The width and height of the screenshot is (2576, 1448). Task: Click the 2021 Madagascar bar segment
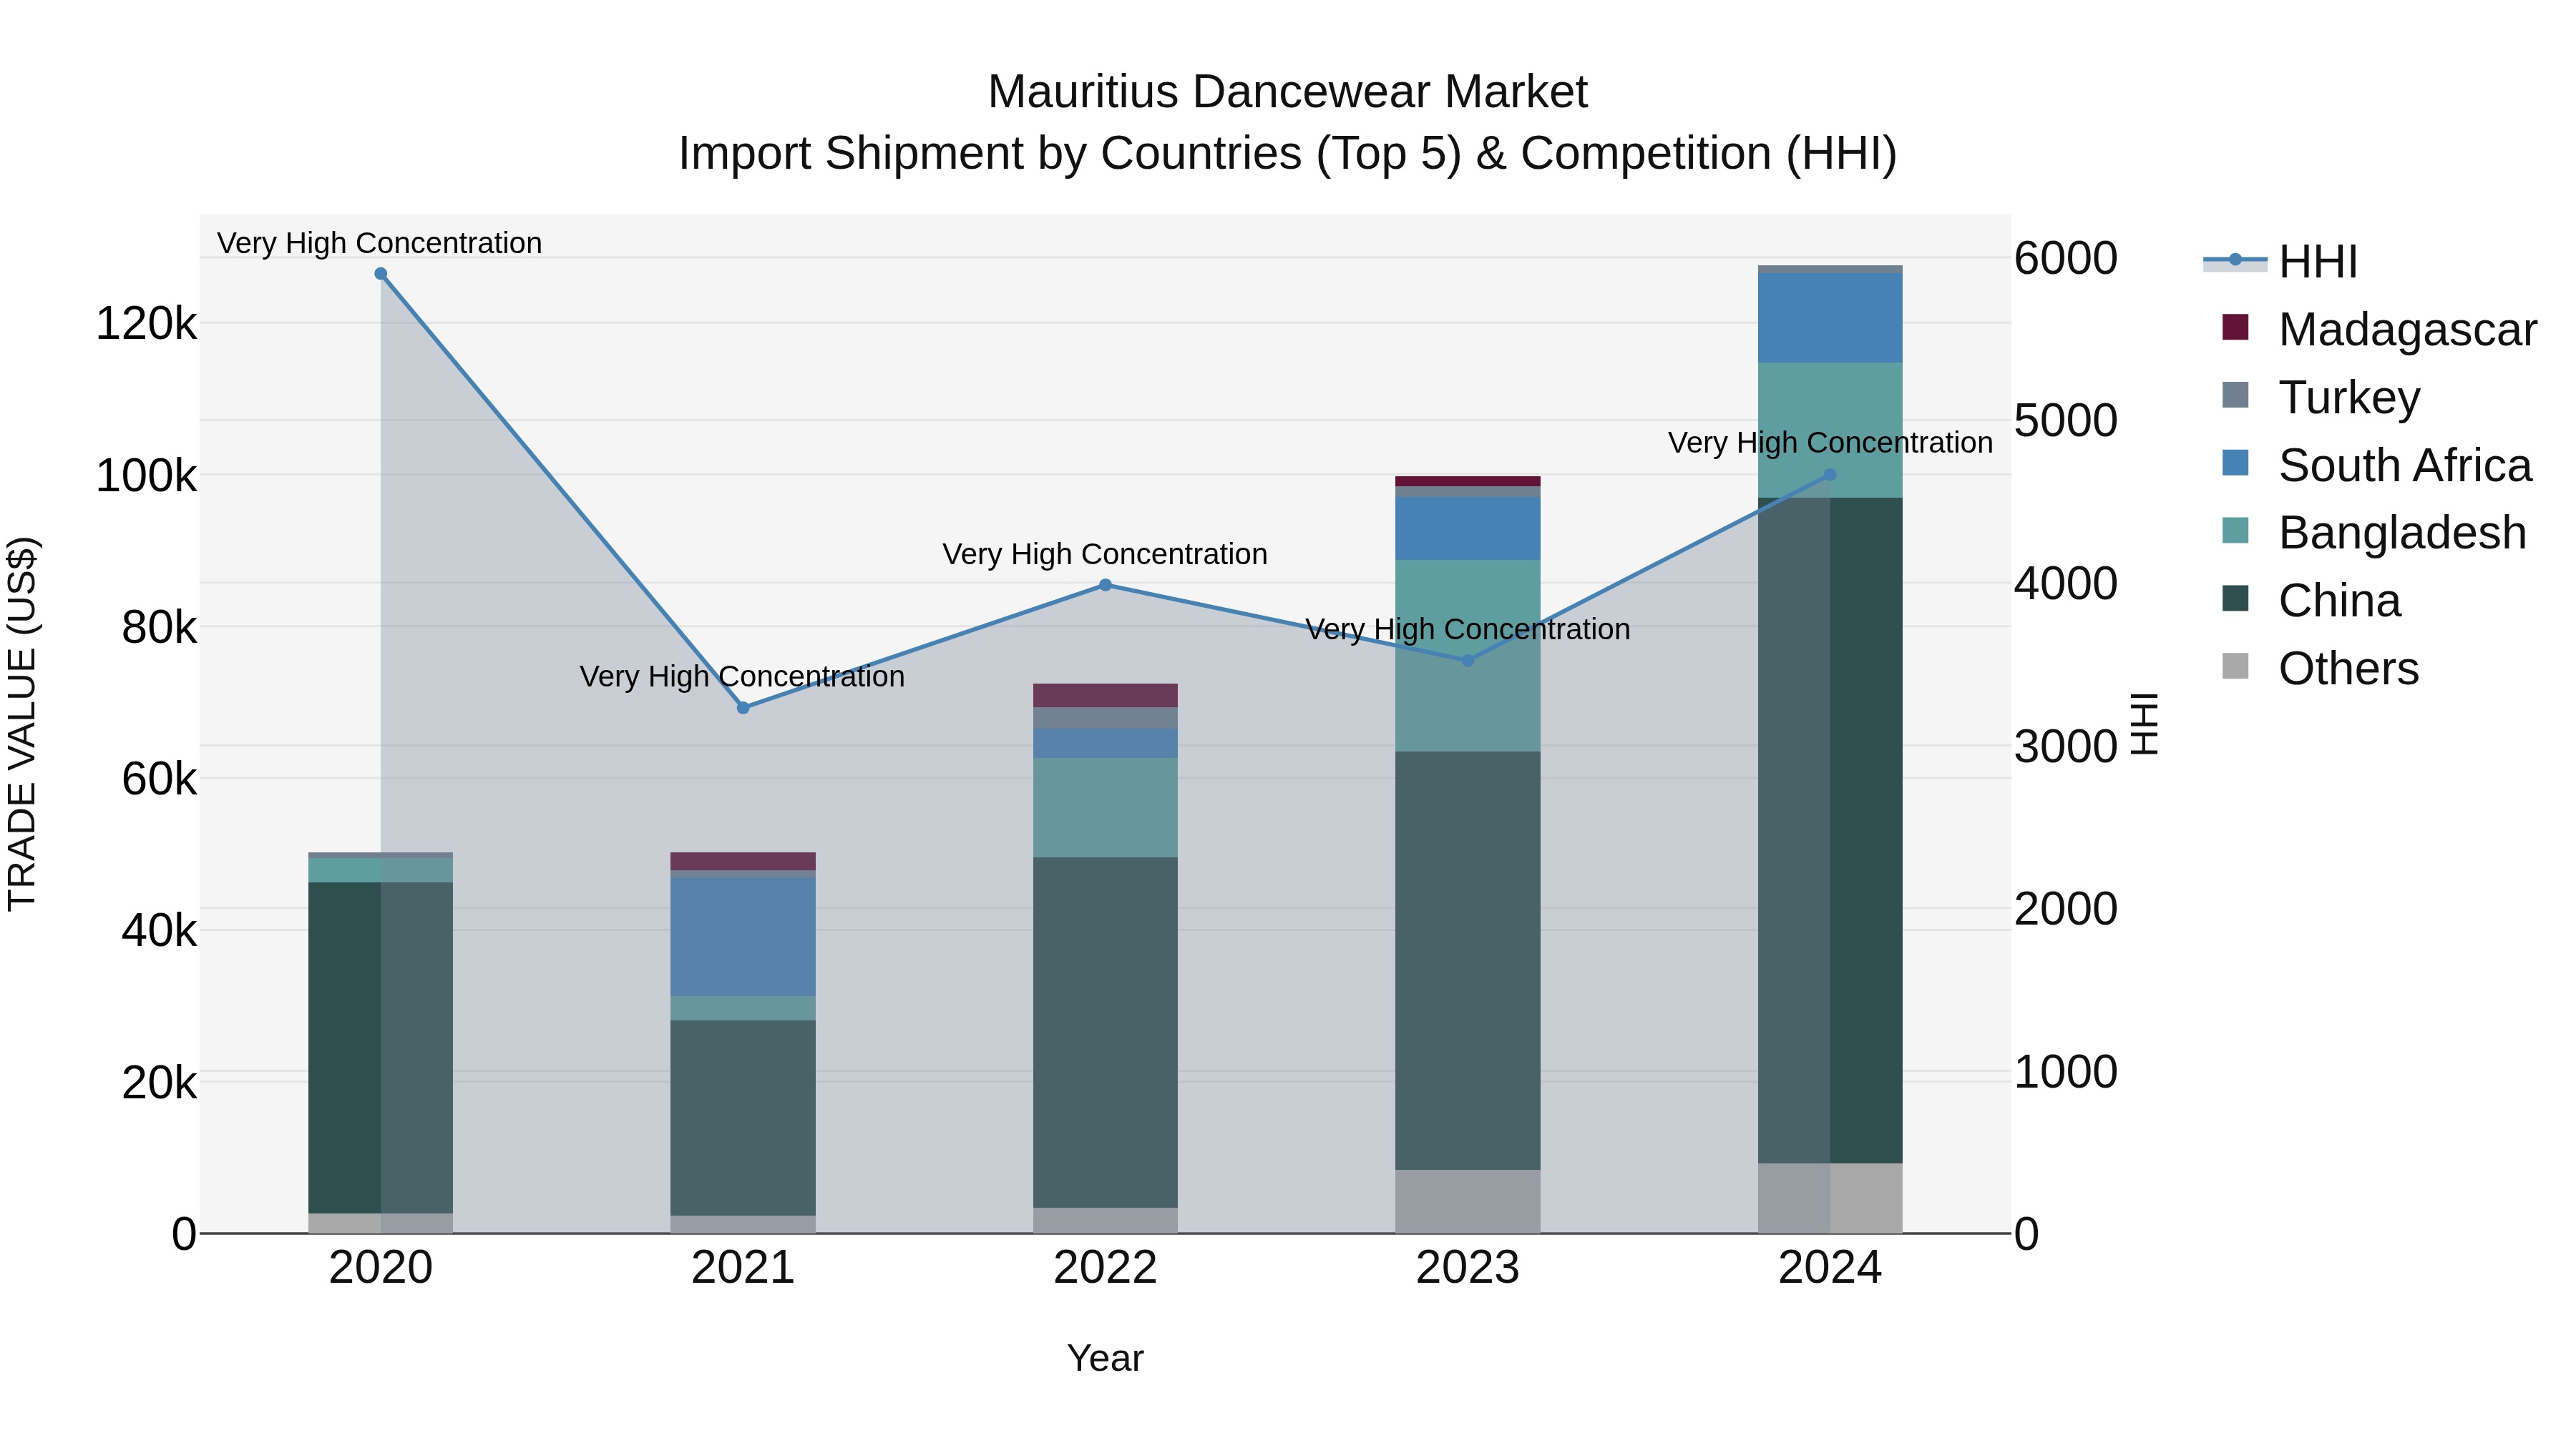pyautogui.click(x=743, y=862)
